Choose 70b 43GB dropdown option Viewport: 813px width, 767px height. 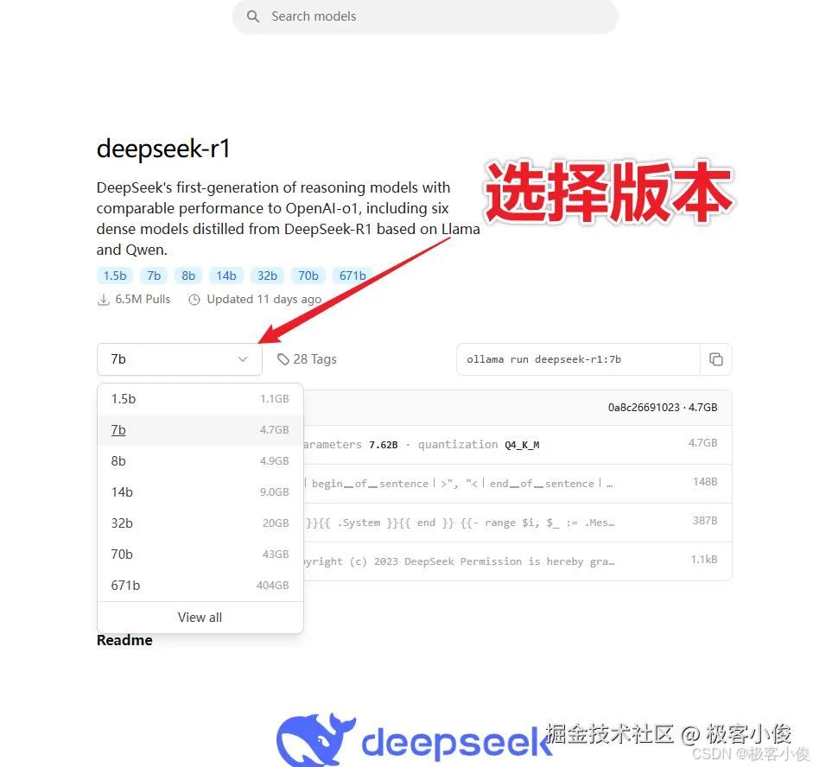coord(200,555)
